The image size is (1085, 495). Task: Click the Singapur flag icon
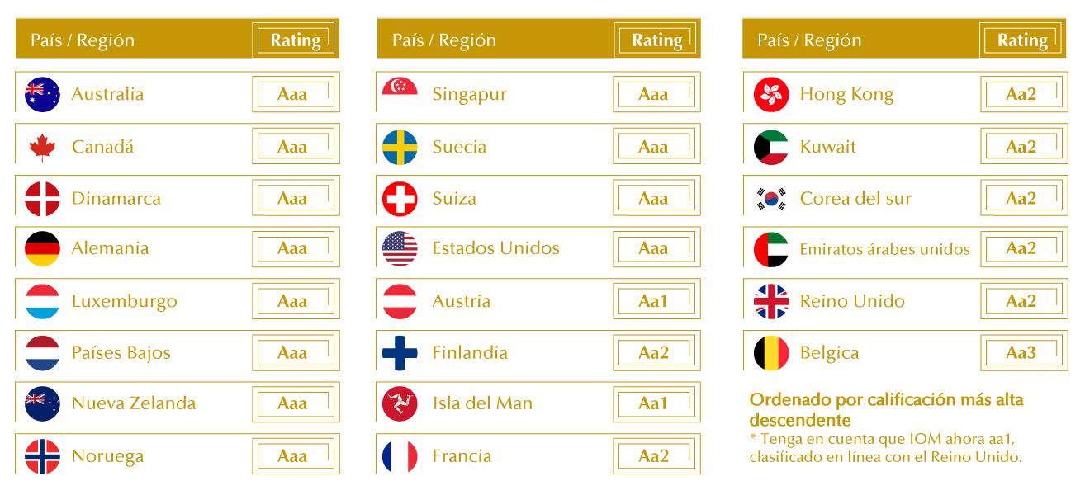tap(400, 94)
